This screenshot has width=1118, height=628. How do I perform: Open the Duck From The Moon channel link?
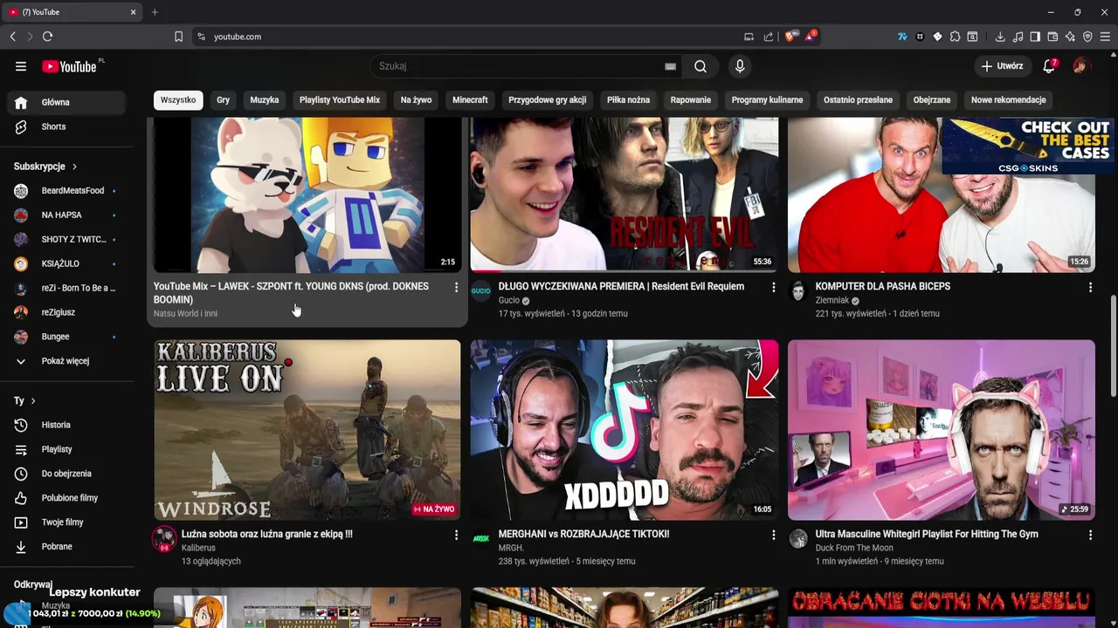coord(854,548)
